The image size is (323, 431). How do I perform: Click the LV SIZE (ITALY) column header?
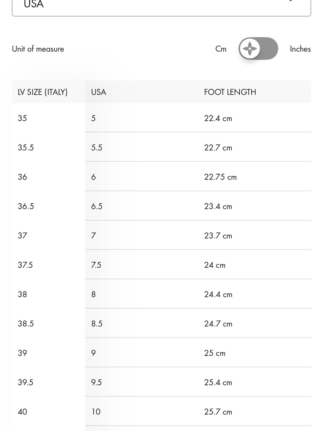coord(43,92)
